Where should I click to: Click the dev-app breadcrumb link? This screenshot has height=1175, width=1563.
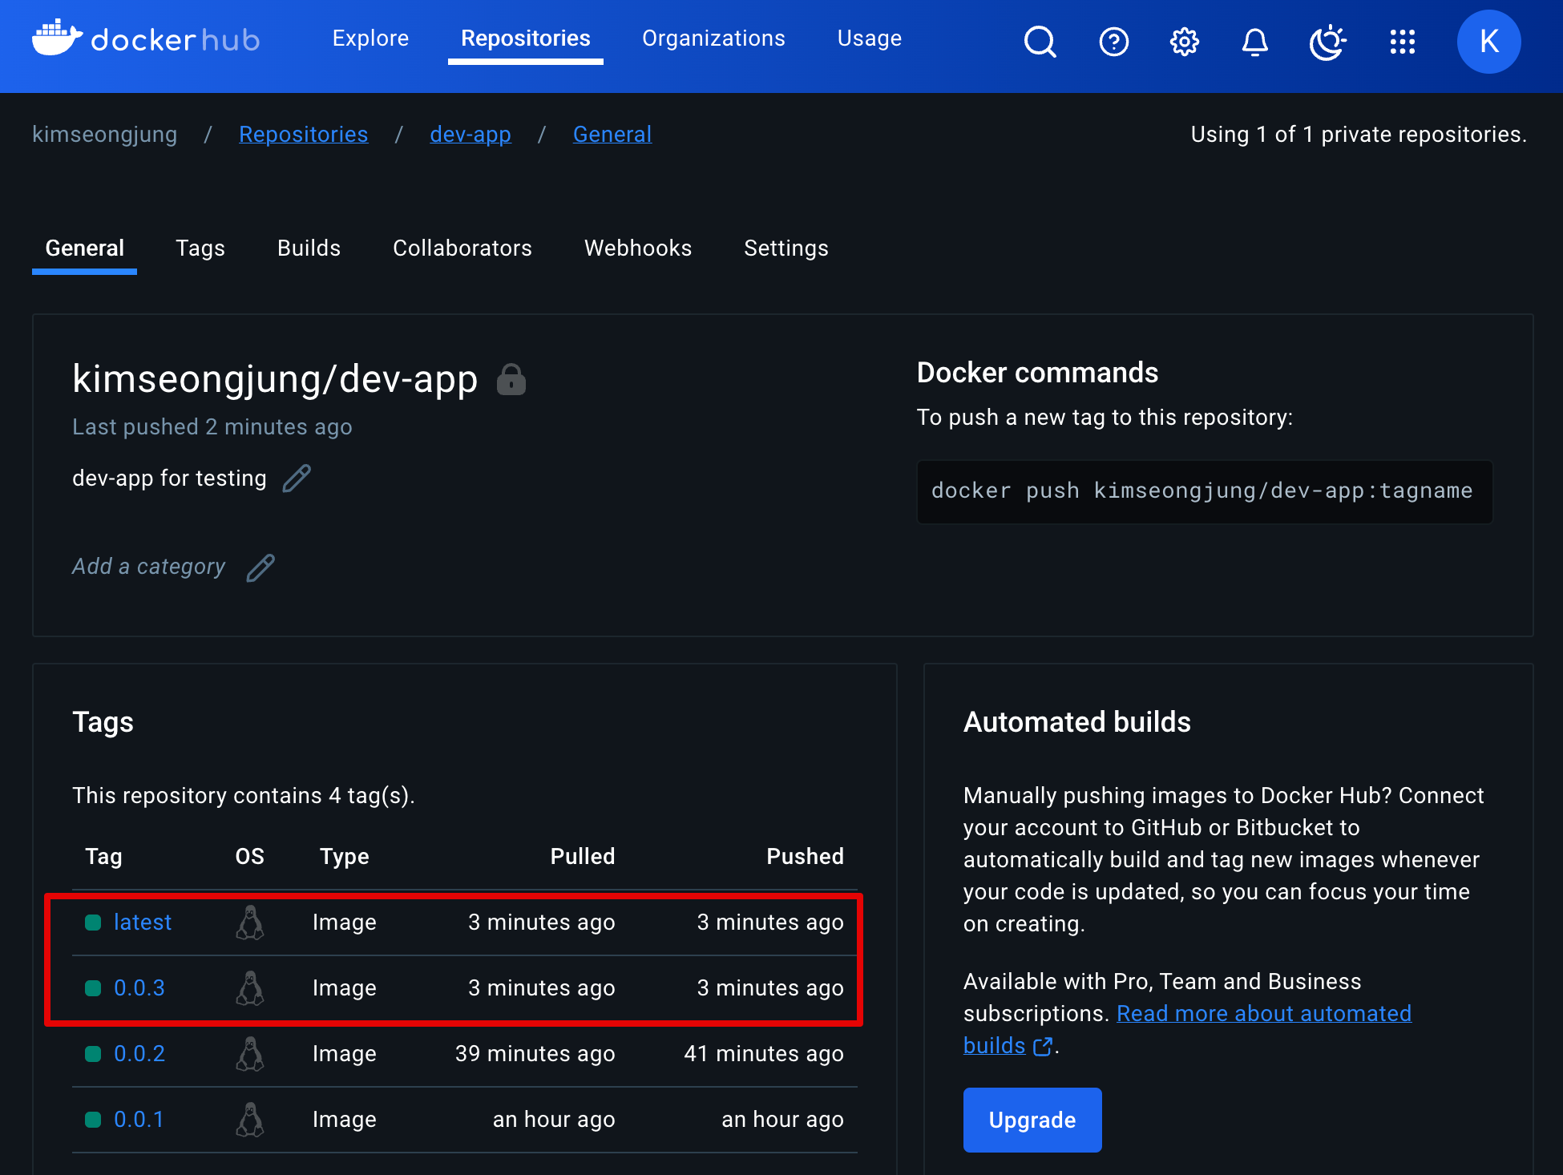point(471,135)
